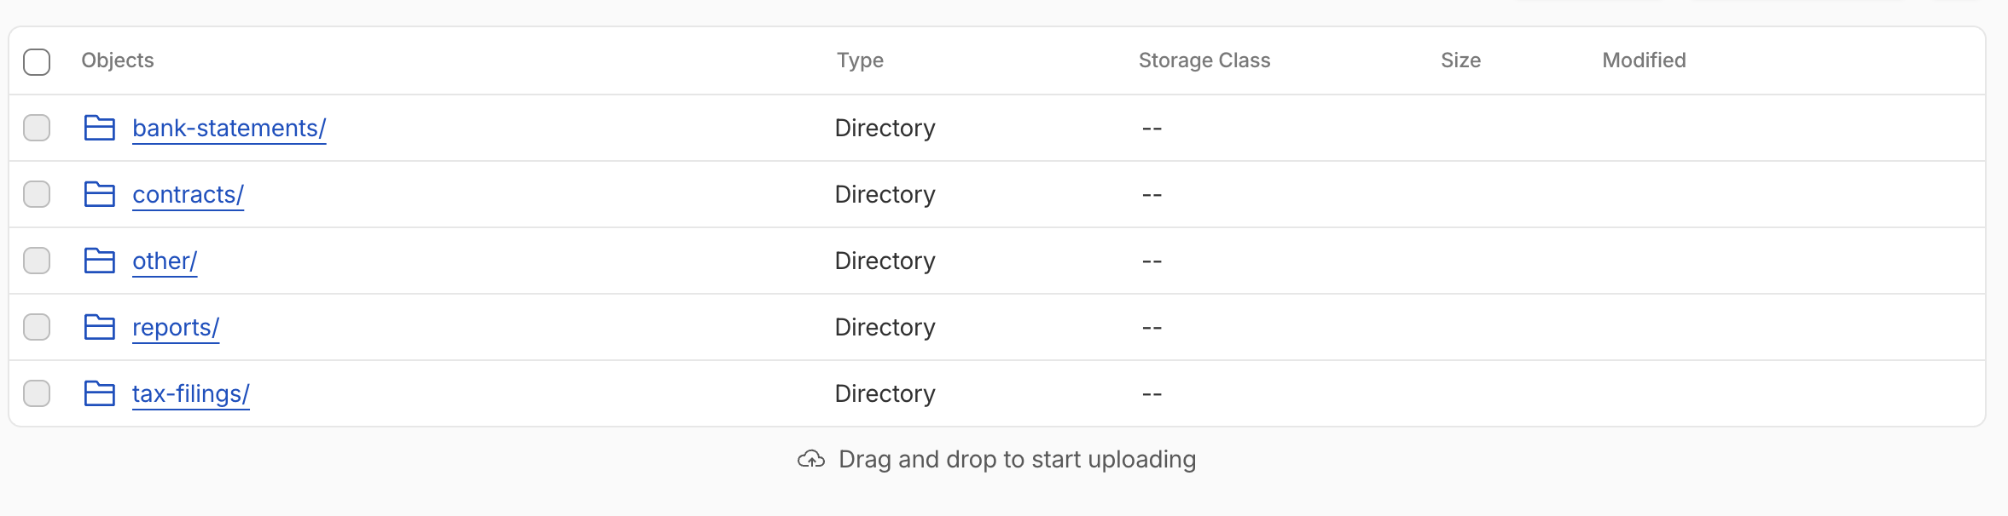The width and height of the screenshot is (2008, 516).
Task: Click the other folder icon
Action: 100,261
